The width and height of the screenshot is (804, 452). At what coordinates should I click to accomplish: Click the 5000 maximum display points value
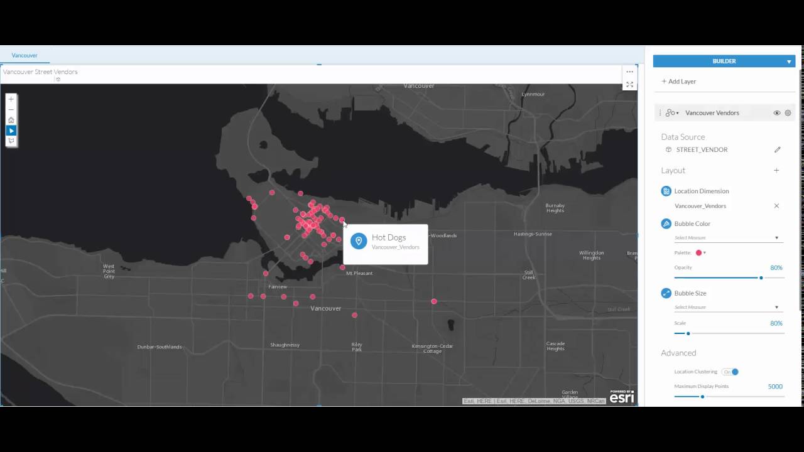tap(775, 387)
